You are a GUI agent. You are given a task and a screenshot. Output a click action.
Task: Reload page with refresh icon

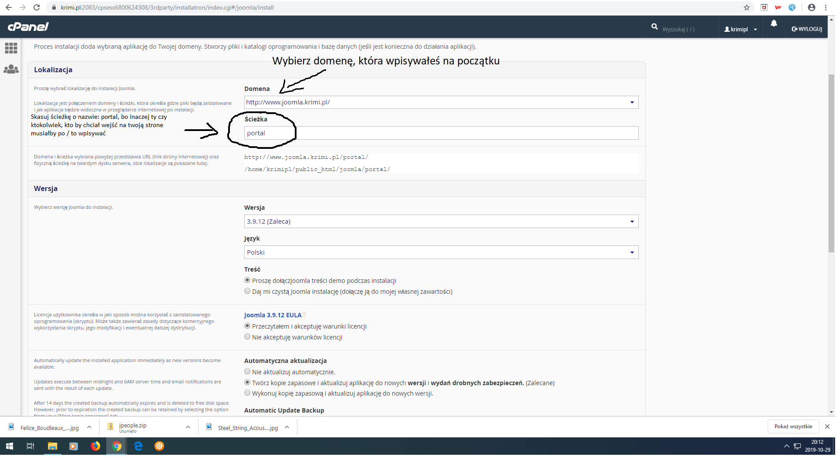37,7
